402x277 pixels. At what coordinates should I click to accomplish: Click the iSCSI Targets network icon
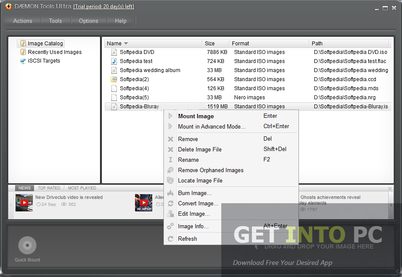[x=23, y=61]
